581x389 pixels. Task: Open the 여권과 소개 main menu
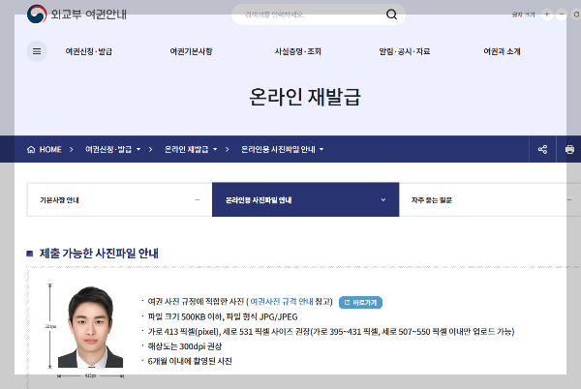(502, 51)
